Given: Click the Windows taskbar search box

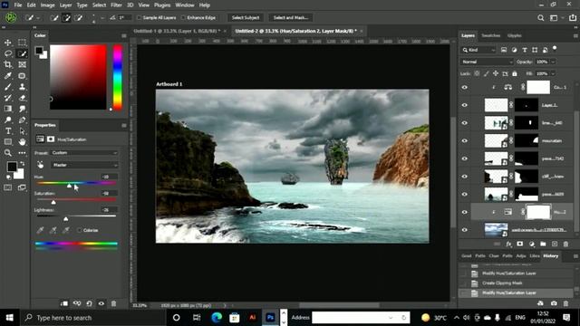Looking at the screenshot, I should tap(92, 318).
